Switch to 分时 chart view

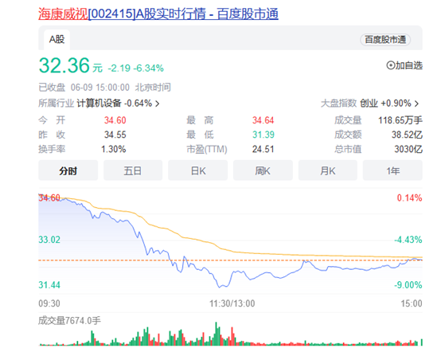(68, 170)
